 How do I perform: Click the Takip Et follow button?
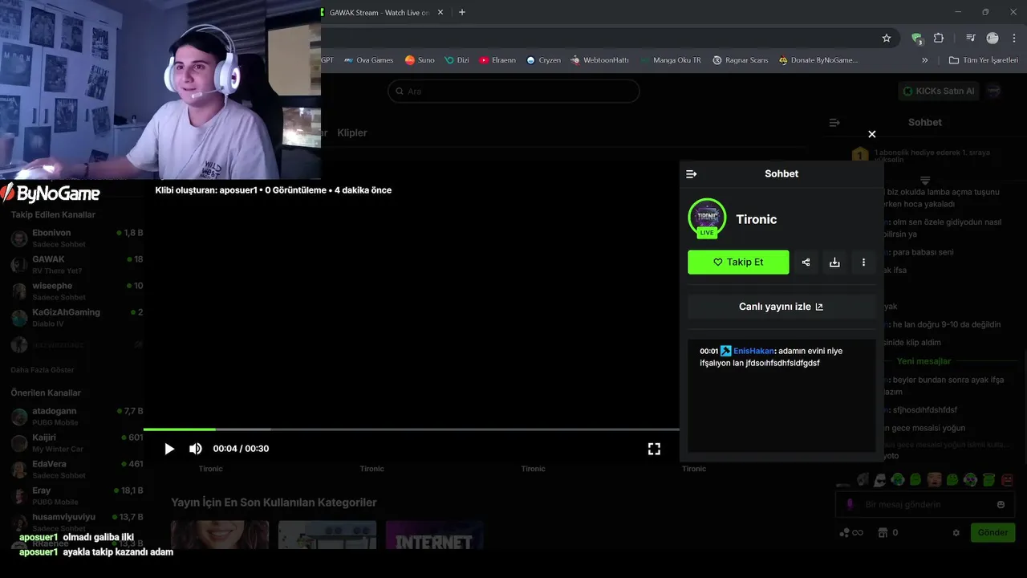coord(738,262)
